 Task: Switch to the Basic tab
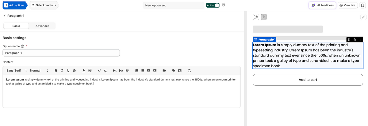16,26
